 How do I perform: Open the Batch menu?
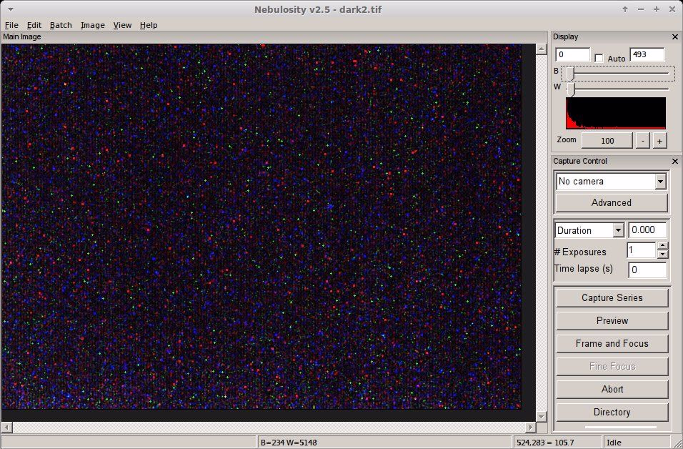click(x=61, y=25)
